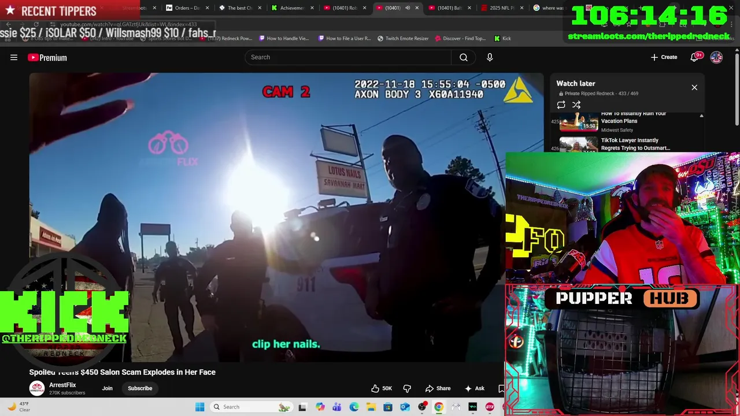The image size is (740, 416).
Task: Go to the YouTube Premium home logo
Action: [47, 57]
